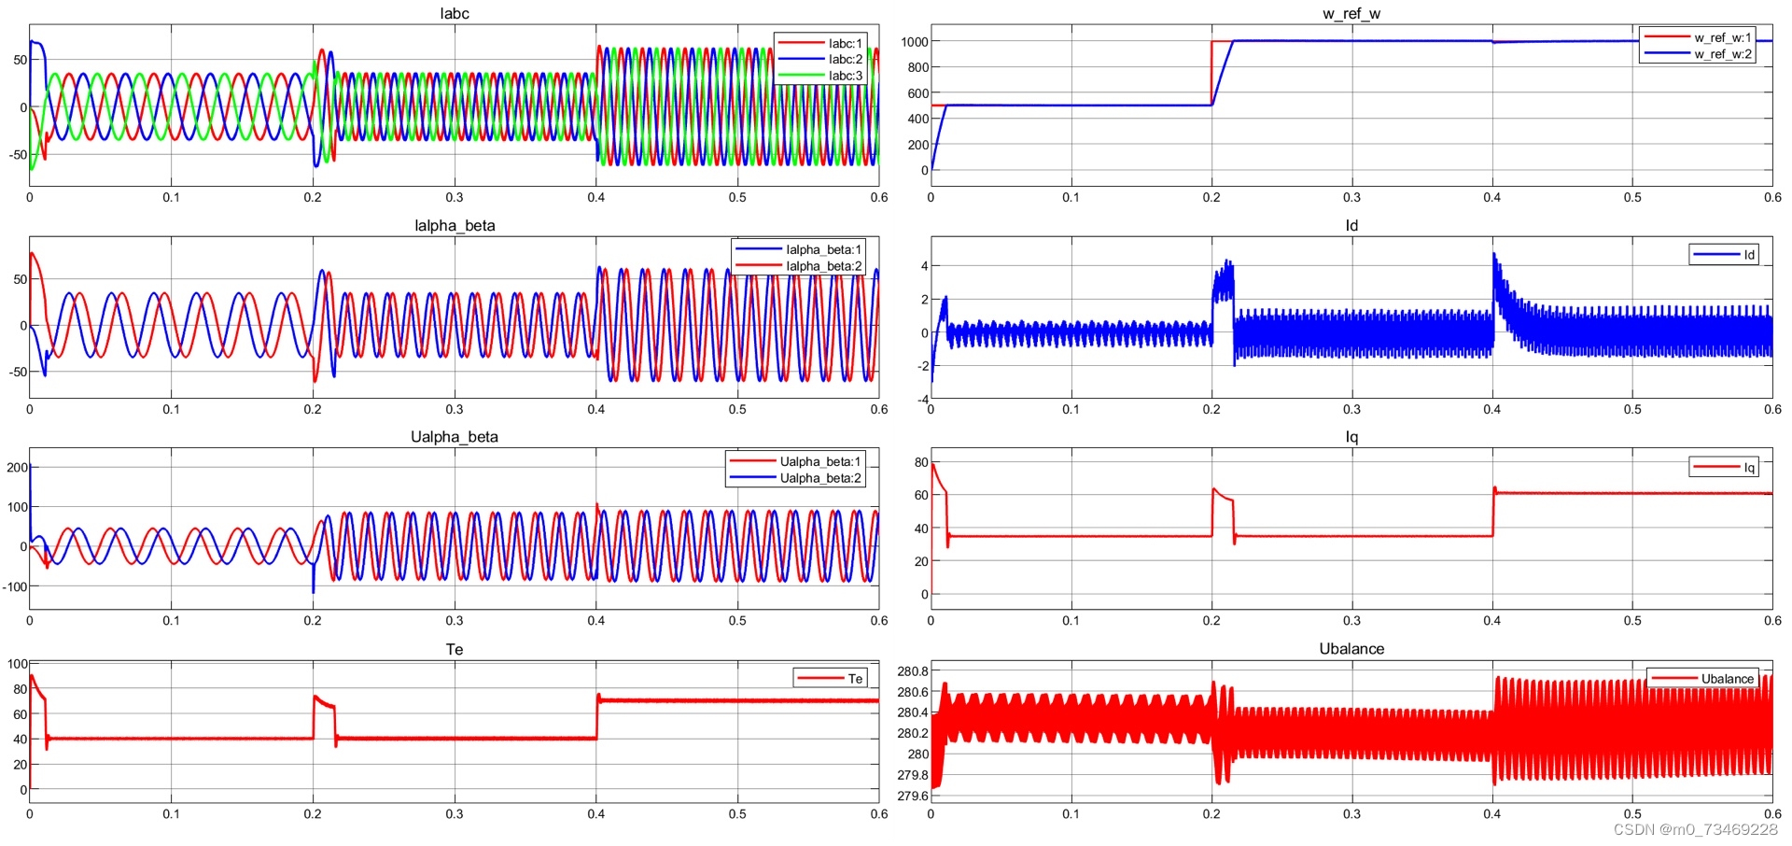
Task: Select the Iq legend entry
Action: click(x=1748, y=467)
